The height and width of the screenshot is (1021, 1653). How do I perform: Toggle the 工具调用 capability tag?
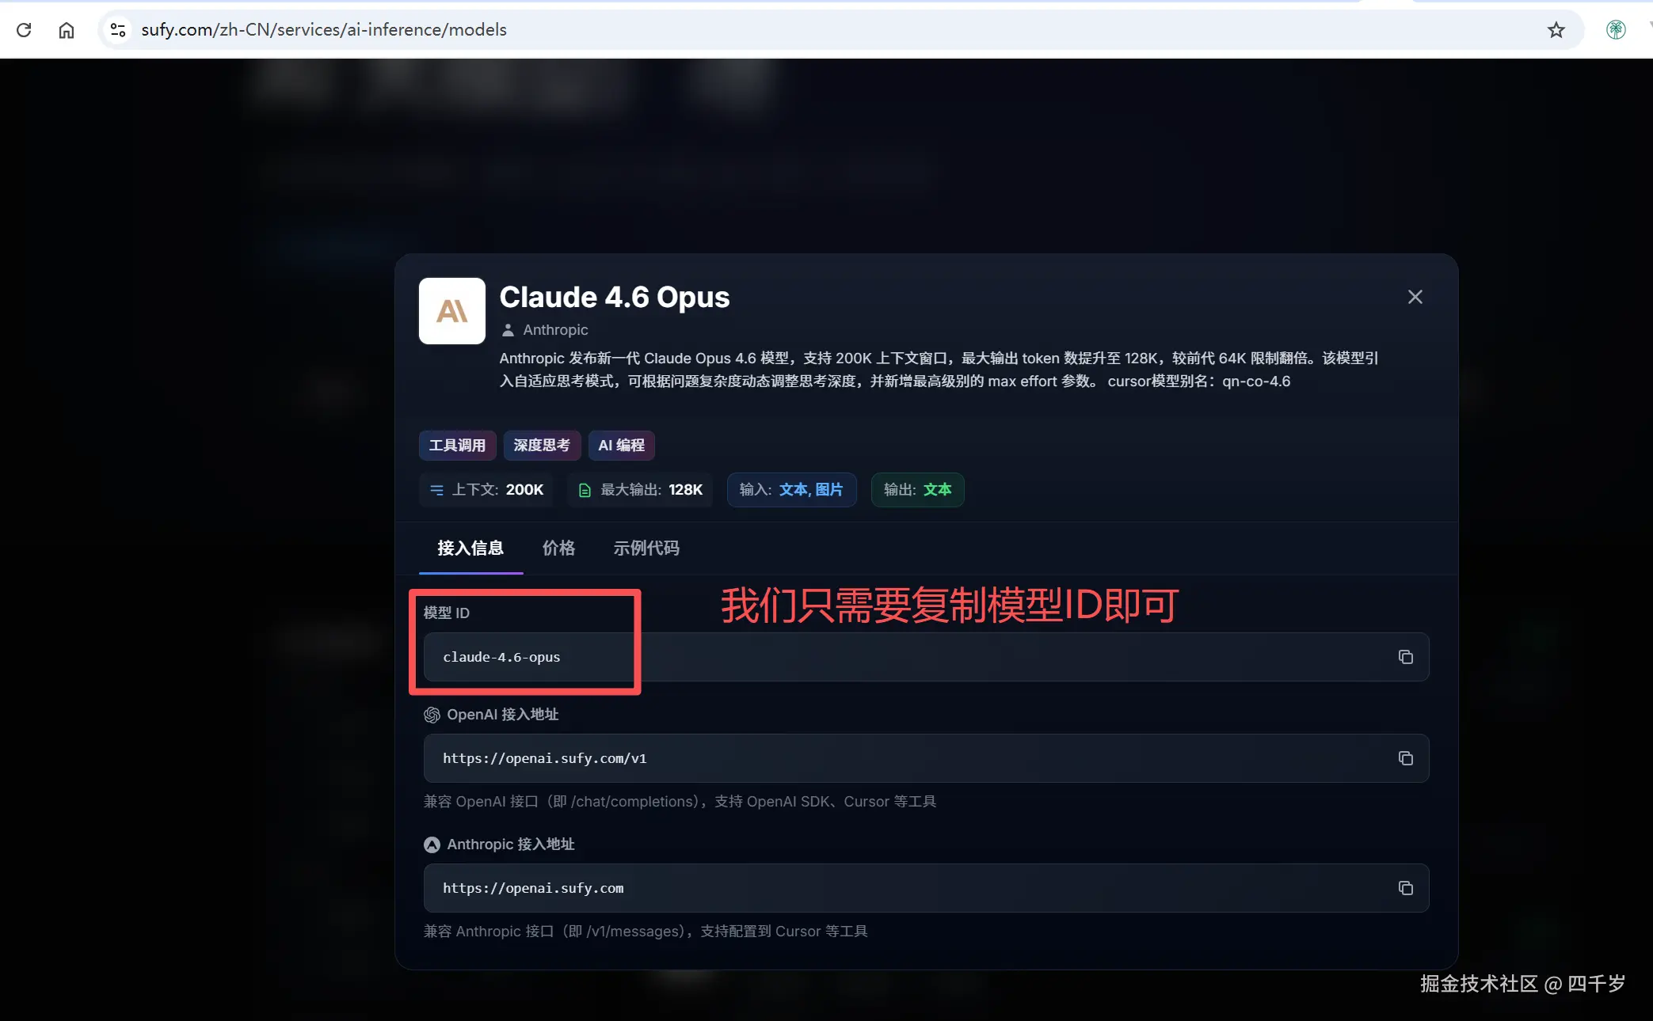457,445
